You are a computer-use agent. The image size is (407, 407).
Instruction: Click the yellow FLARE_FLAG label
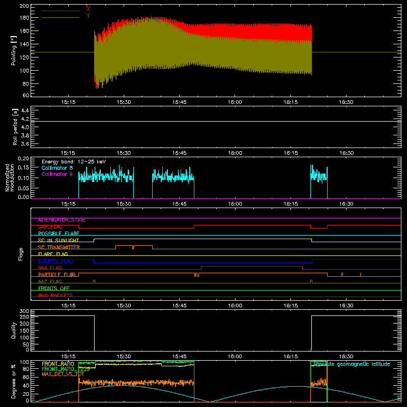tap(53, 254)
